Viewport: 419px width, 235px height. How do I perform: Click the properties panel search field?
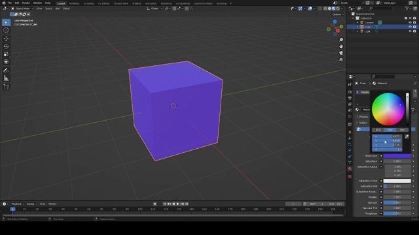coord(383,76)
